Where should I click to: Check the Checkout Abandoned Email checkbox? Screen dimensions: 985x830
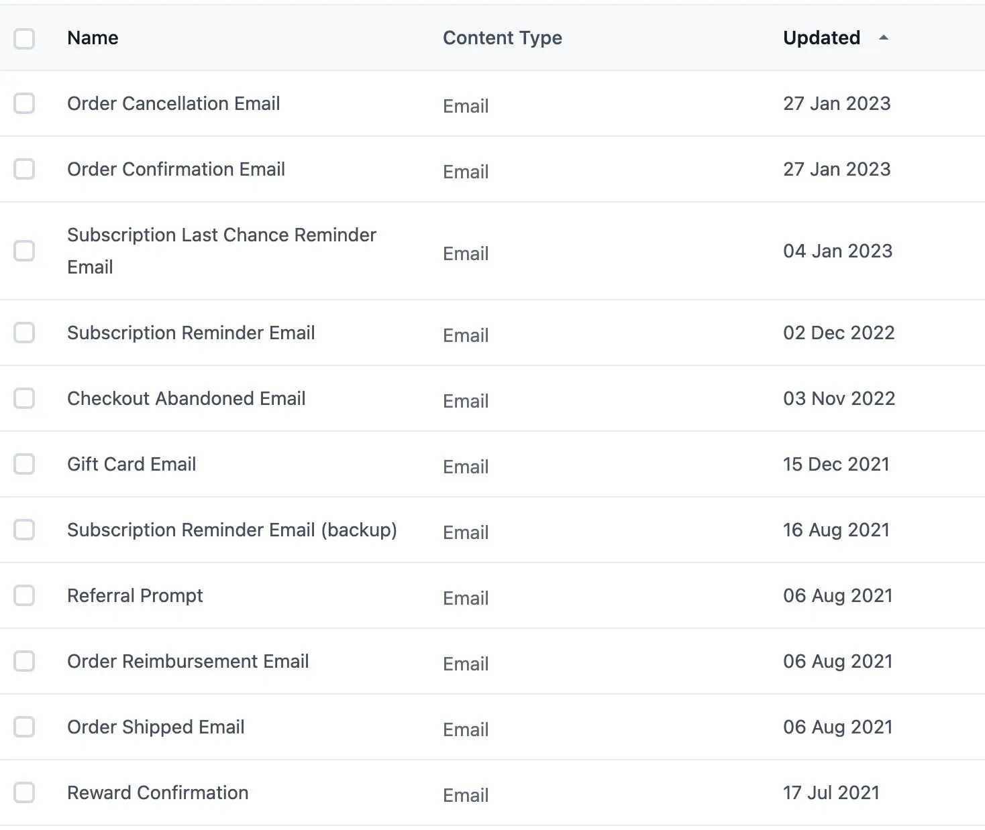pos(24,398)
